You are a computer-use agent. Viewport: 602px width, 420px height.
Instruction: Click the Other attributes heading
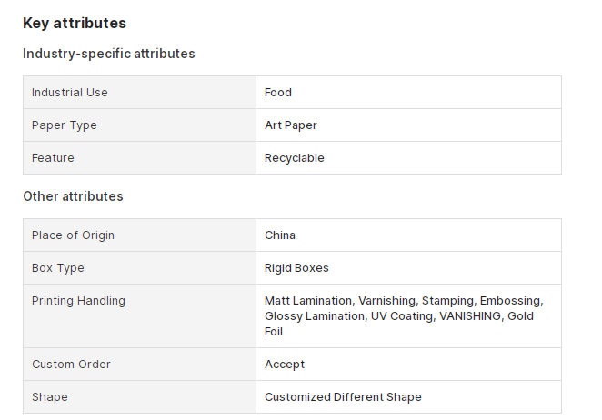click(73, 196)
